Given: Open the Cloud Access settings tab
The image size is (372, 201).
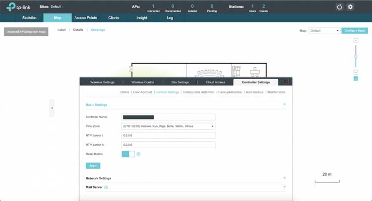Looking at the screenshot, I should 215,82.
